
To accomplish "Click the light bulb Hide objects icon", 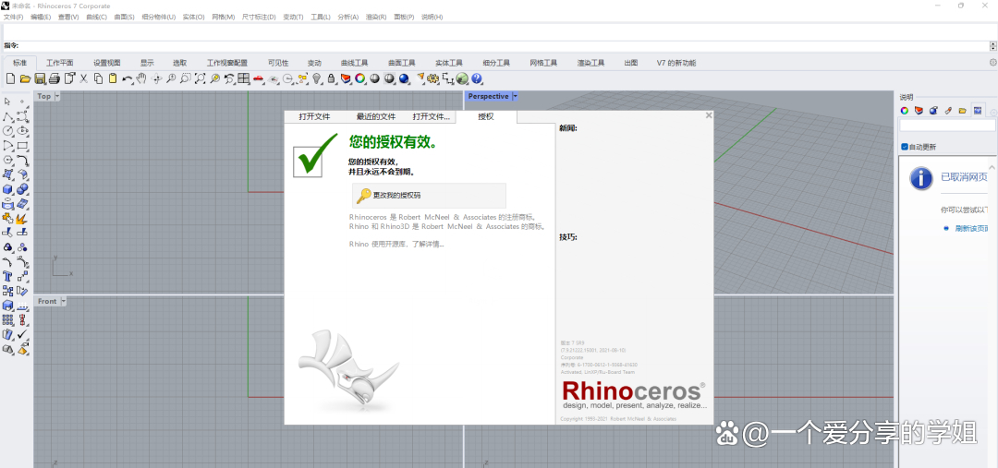I will tap(316, 78).
